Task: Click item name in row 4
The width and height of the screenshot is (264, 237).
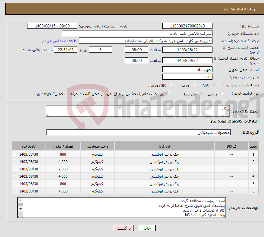Action: tap(164, 176)
